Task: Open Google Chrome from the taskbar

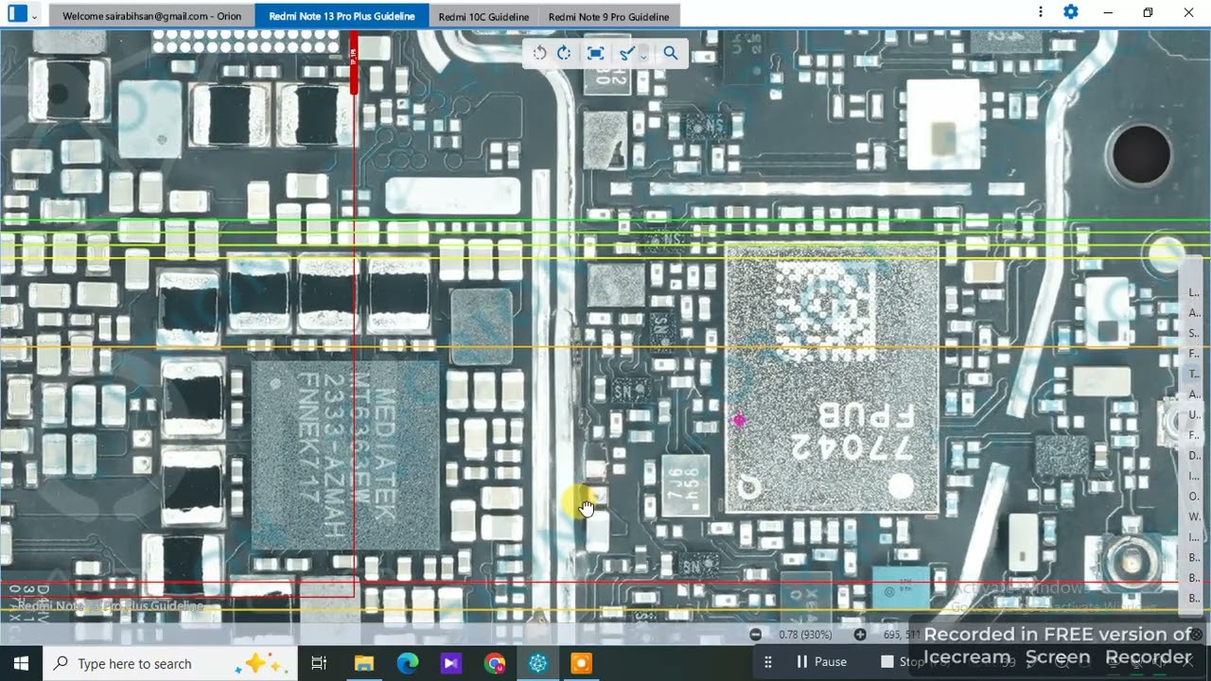Action: (495, 663)
